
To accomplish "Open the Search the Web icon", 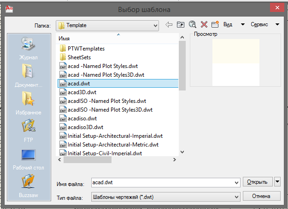I will pyautogui.click(x=192, y=24).
